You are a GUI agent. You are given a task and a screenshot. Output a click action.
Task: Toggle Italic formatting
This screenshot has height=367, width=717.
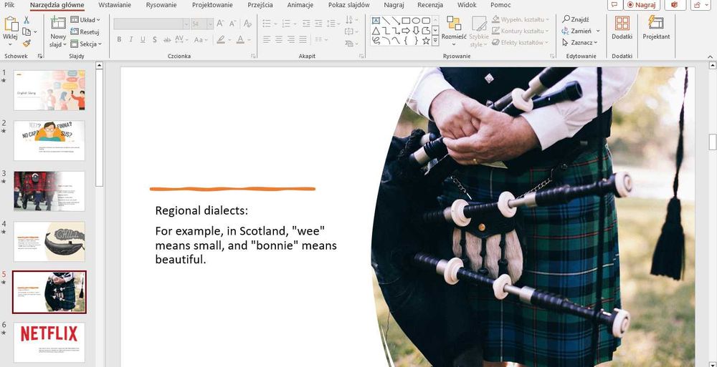(130, 40)
